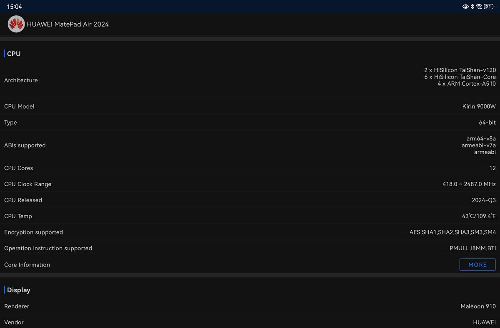500x328 pixels.
Task: Select the armeabi-v7a ABI entry
Action: coord(479,145)
